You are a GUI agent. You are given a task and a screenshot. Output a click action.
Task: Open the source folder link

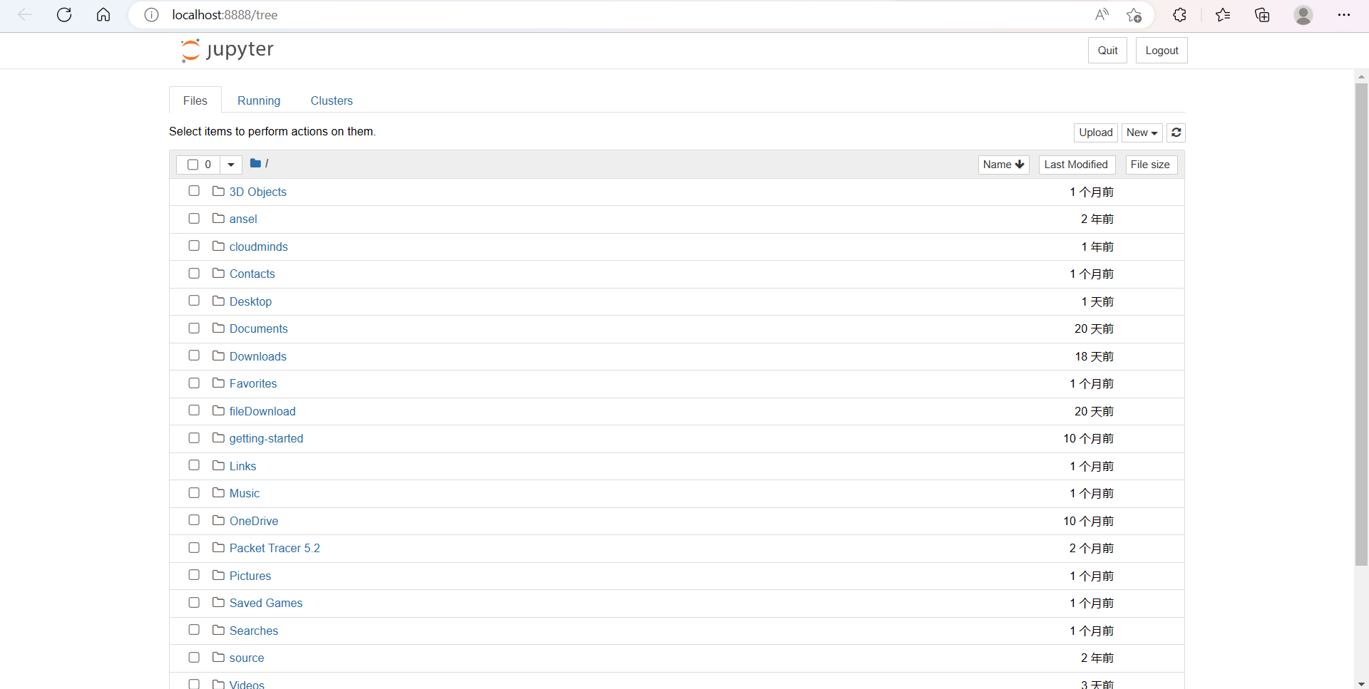[x=247, y=658]
